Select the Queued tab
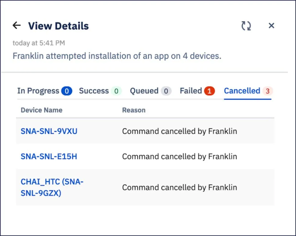The height and width of the screenshot is (236, 296). [x=151, y=91]
